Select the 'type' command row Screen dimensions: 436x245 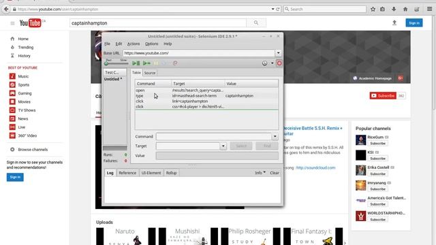[206, 95]
